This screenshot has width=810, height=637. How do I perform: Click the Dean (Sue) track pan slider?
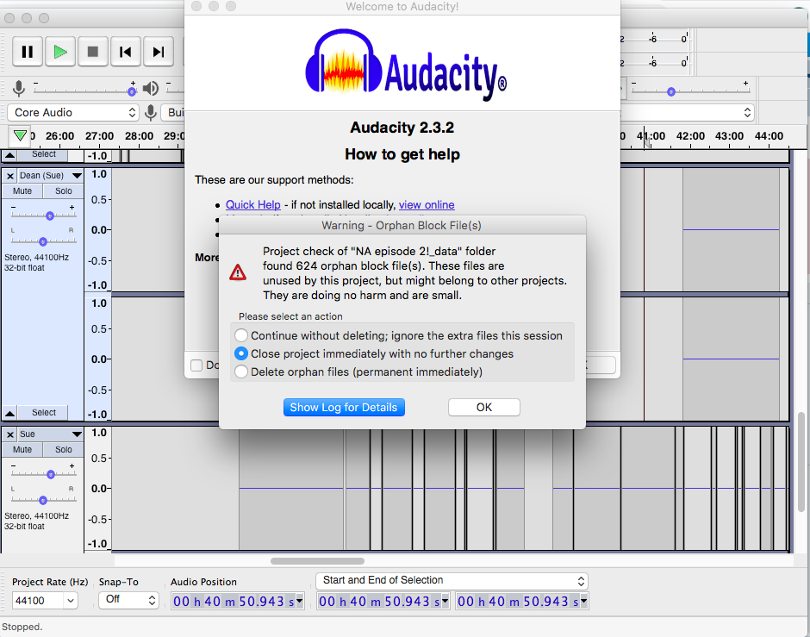[x=43, y=241]
